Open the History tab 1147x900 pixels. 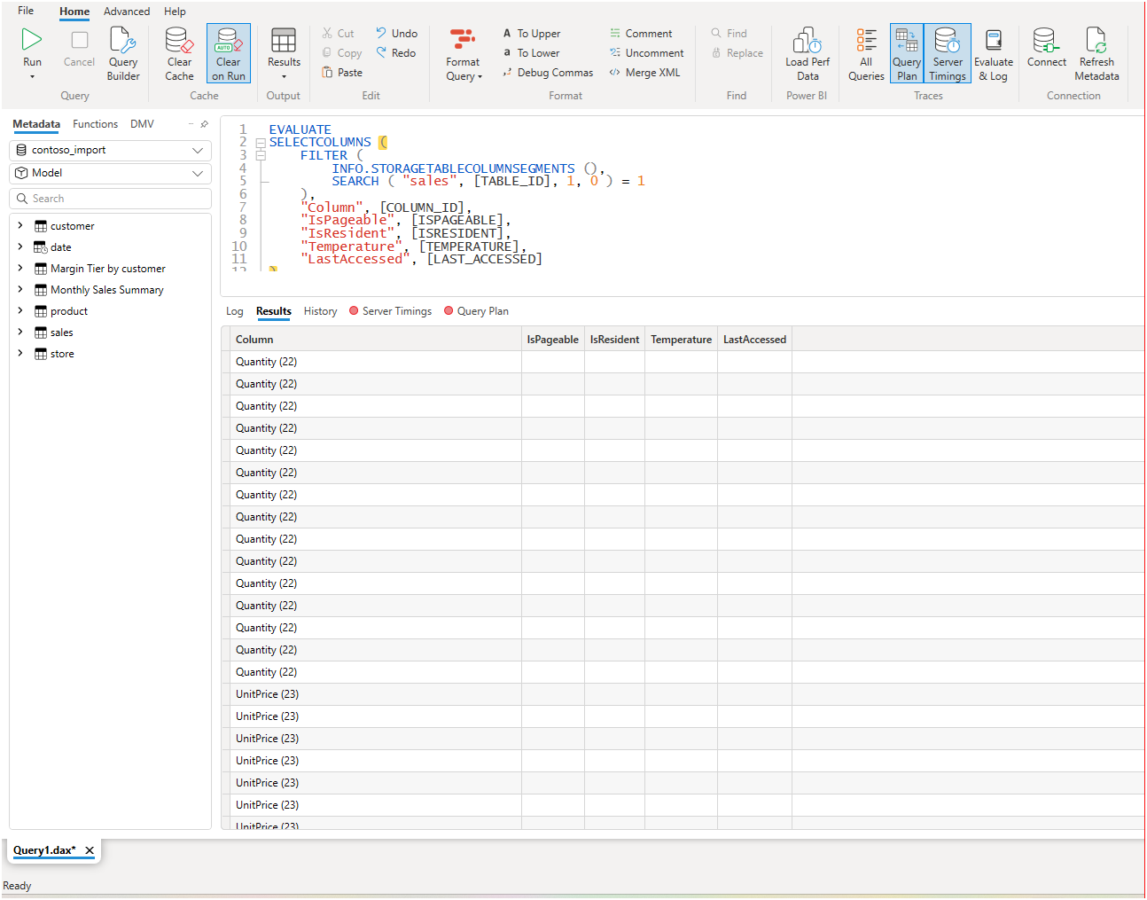(320, 311)
